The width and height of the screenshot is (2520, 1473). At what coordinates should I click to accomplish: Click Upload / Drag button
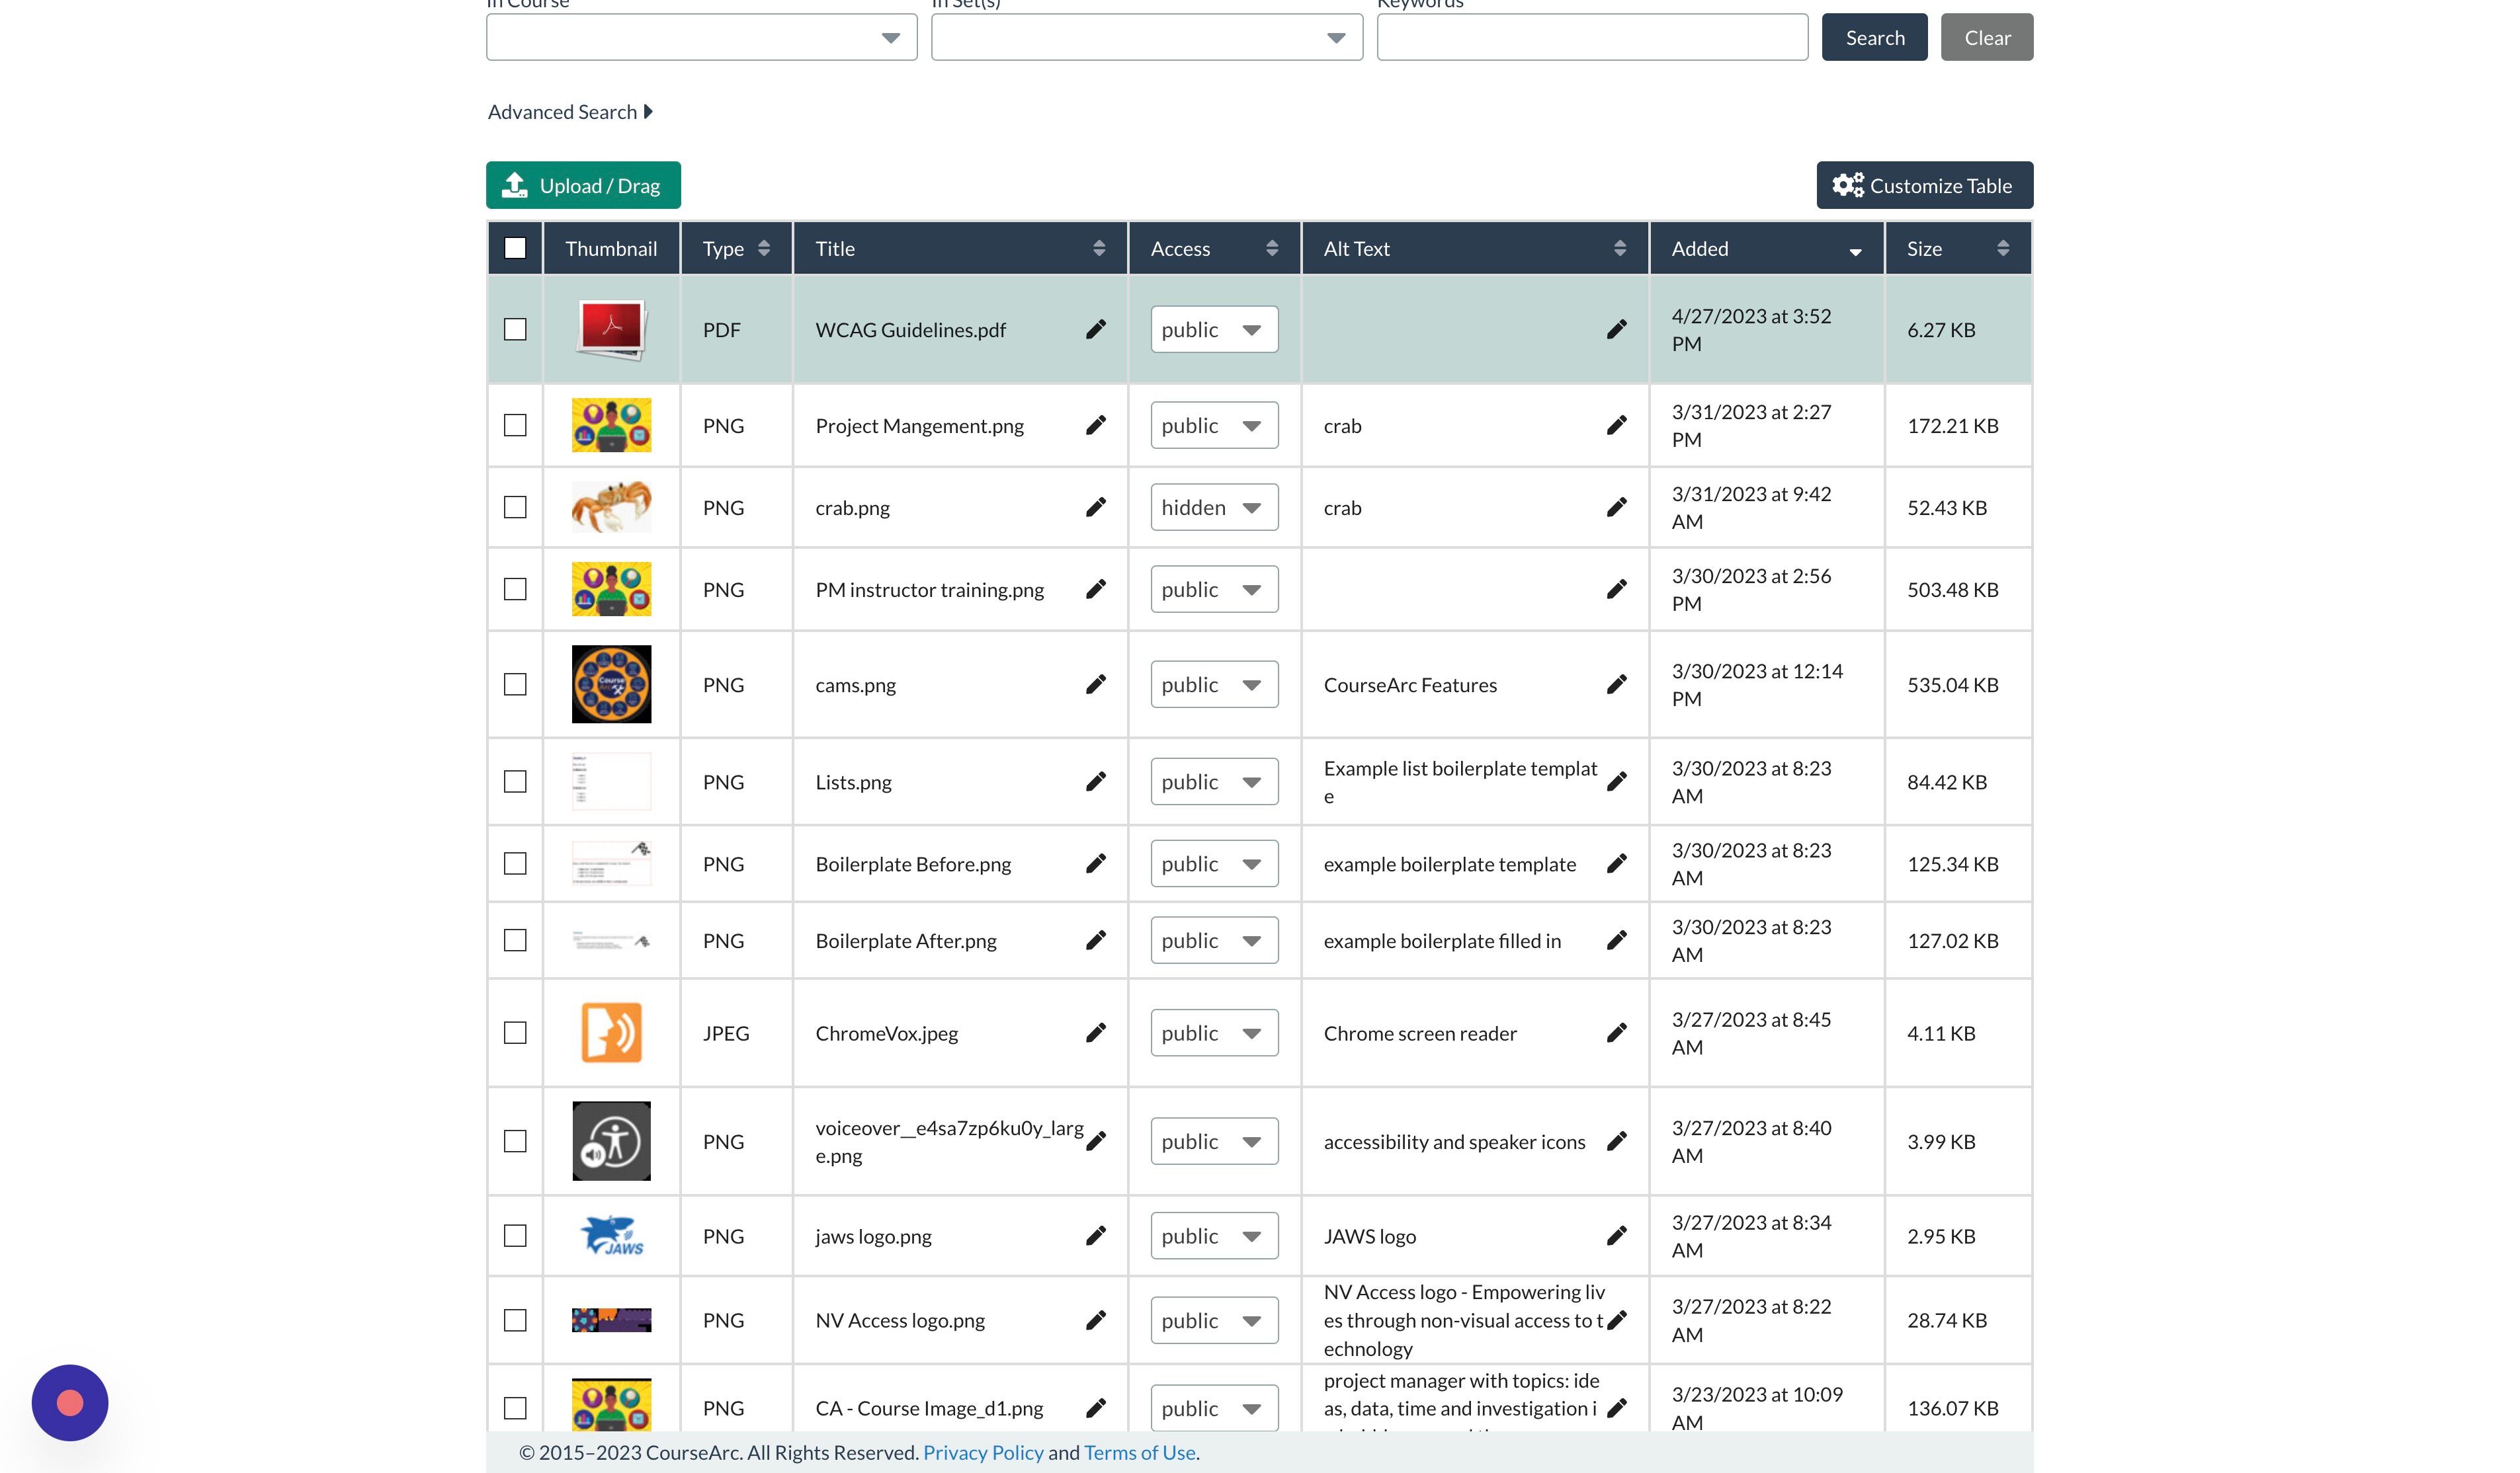click(583, 185)
